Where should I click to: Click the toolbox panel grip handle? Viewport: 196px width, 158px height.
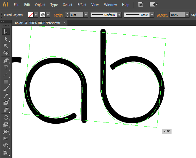(6, 25)
